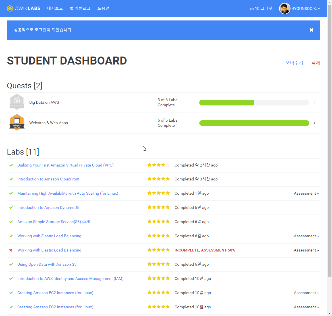Click the Big Data on AWS badge

point(17,102)
